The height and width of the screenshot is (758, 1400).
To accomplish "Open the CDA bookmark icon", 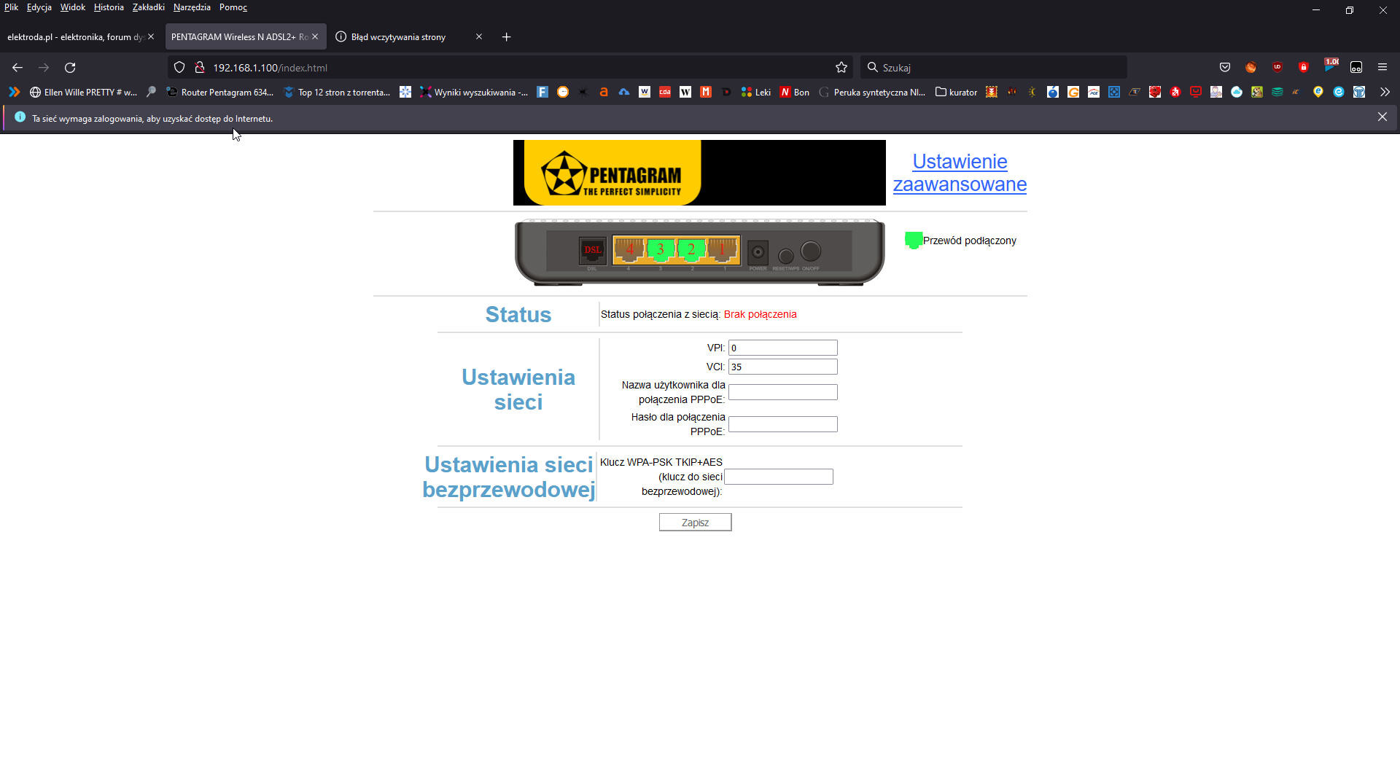I will click(x=665, y=92).
